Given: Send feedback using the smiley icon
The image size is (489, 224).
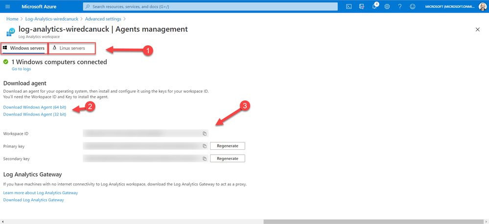Looking at the screenshot, I should coord(413,6).
